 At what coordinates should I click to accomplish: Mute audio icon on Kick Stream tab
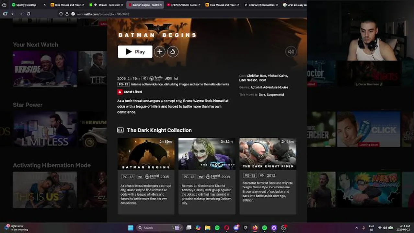click(95, 5)
